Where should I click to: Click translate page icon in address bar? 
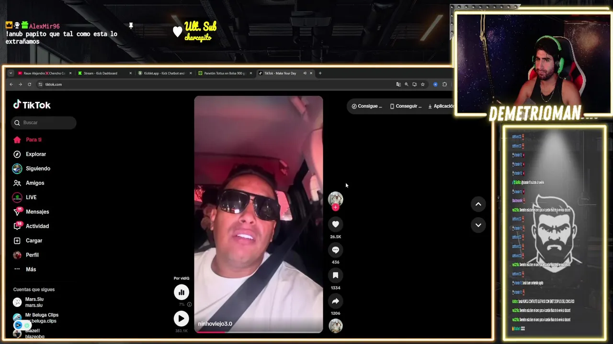pyautogui.click(x=398, y=84)
